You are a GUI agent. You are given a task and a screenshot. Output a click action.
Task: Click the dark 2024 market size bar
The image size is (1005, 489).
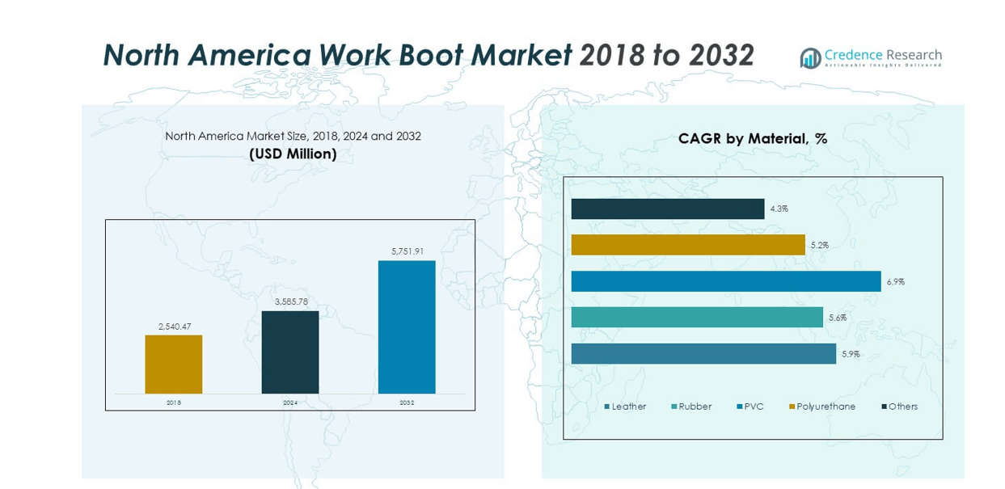click(290, 352)
